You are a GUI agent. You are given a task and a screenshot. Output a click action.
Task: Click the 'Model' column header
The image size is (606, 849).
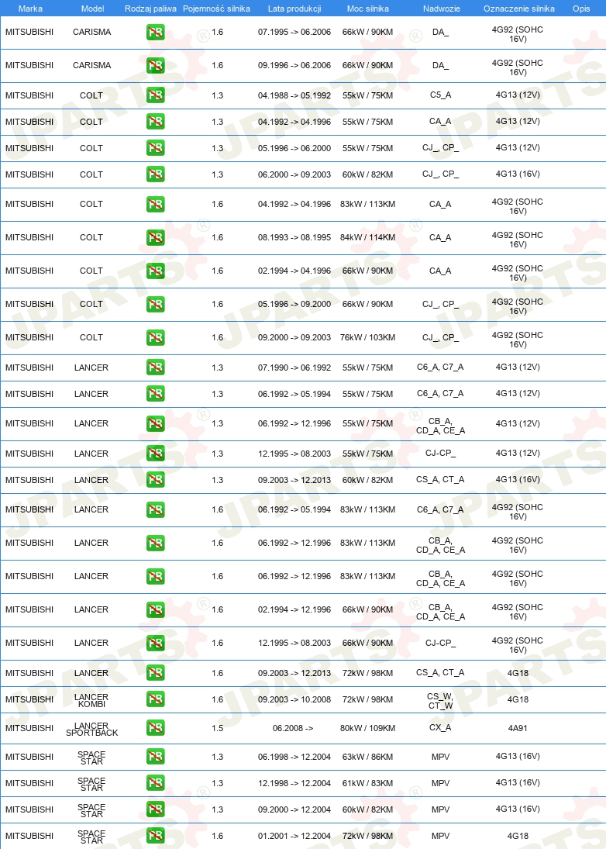pyautogui.click(x=92, y=9)
